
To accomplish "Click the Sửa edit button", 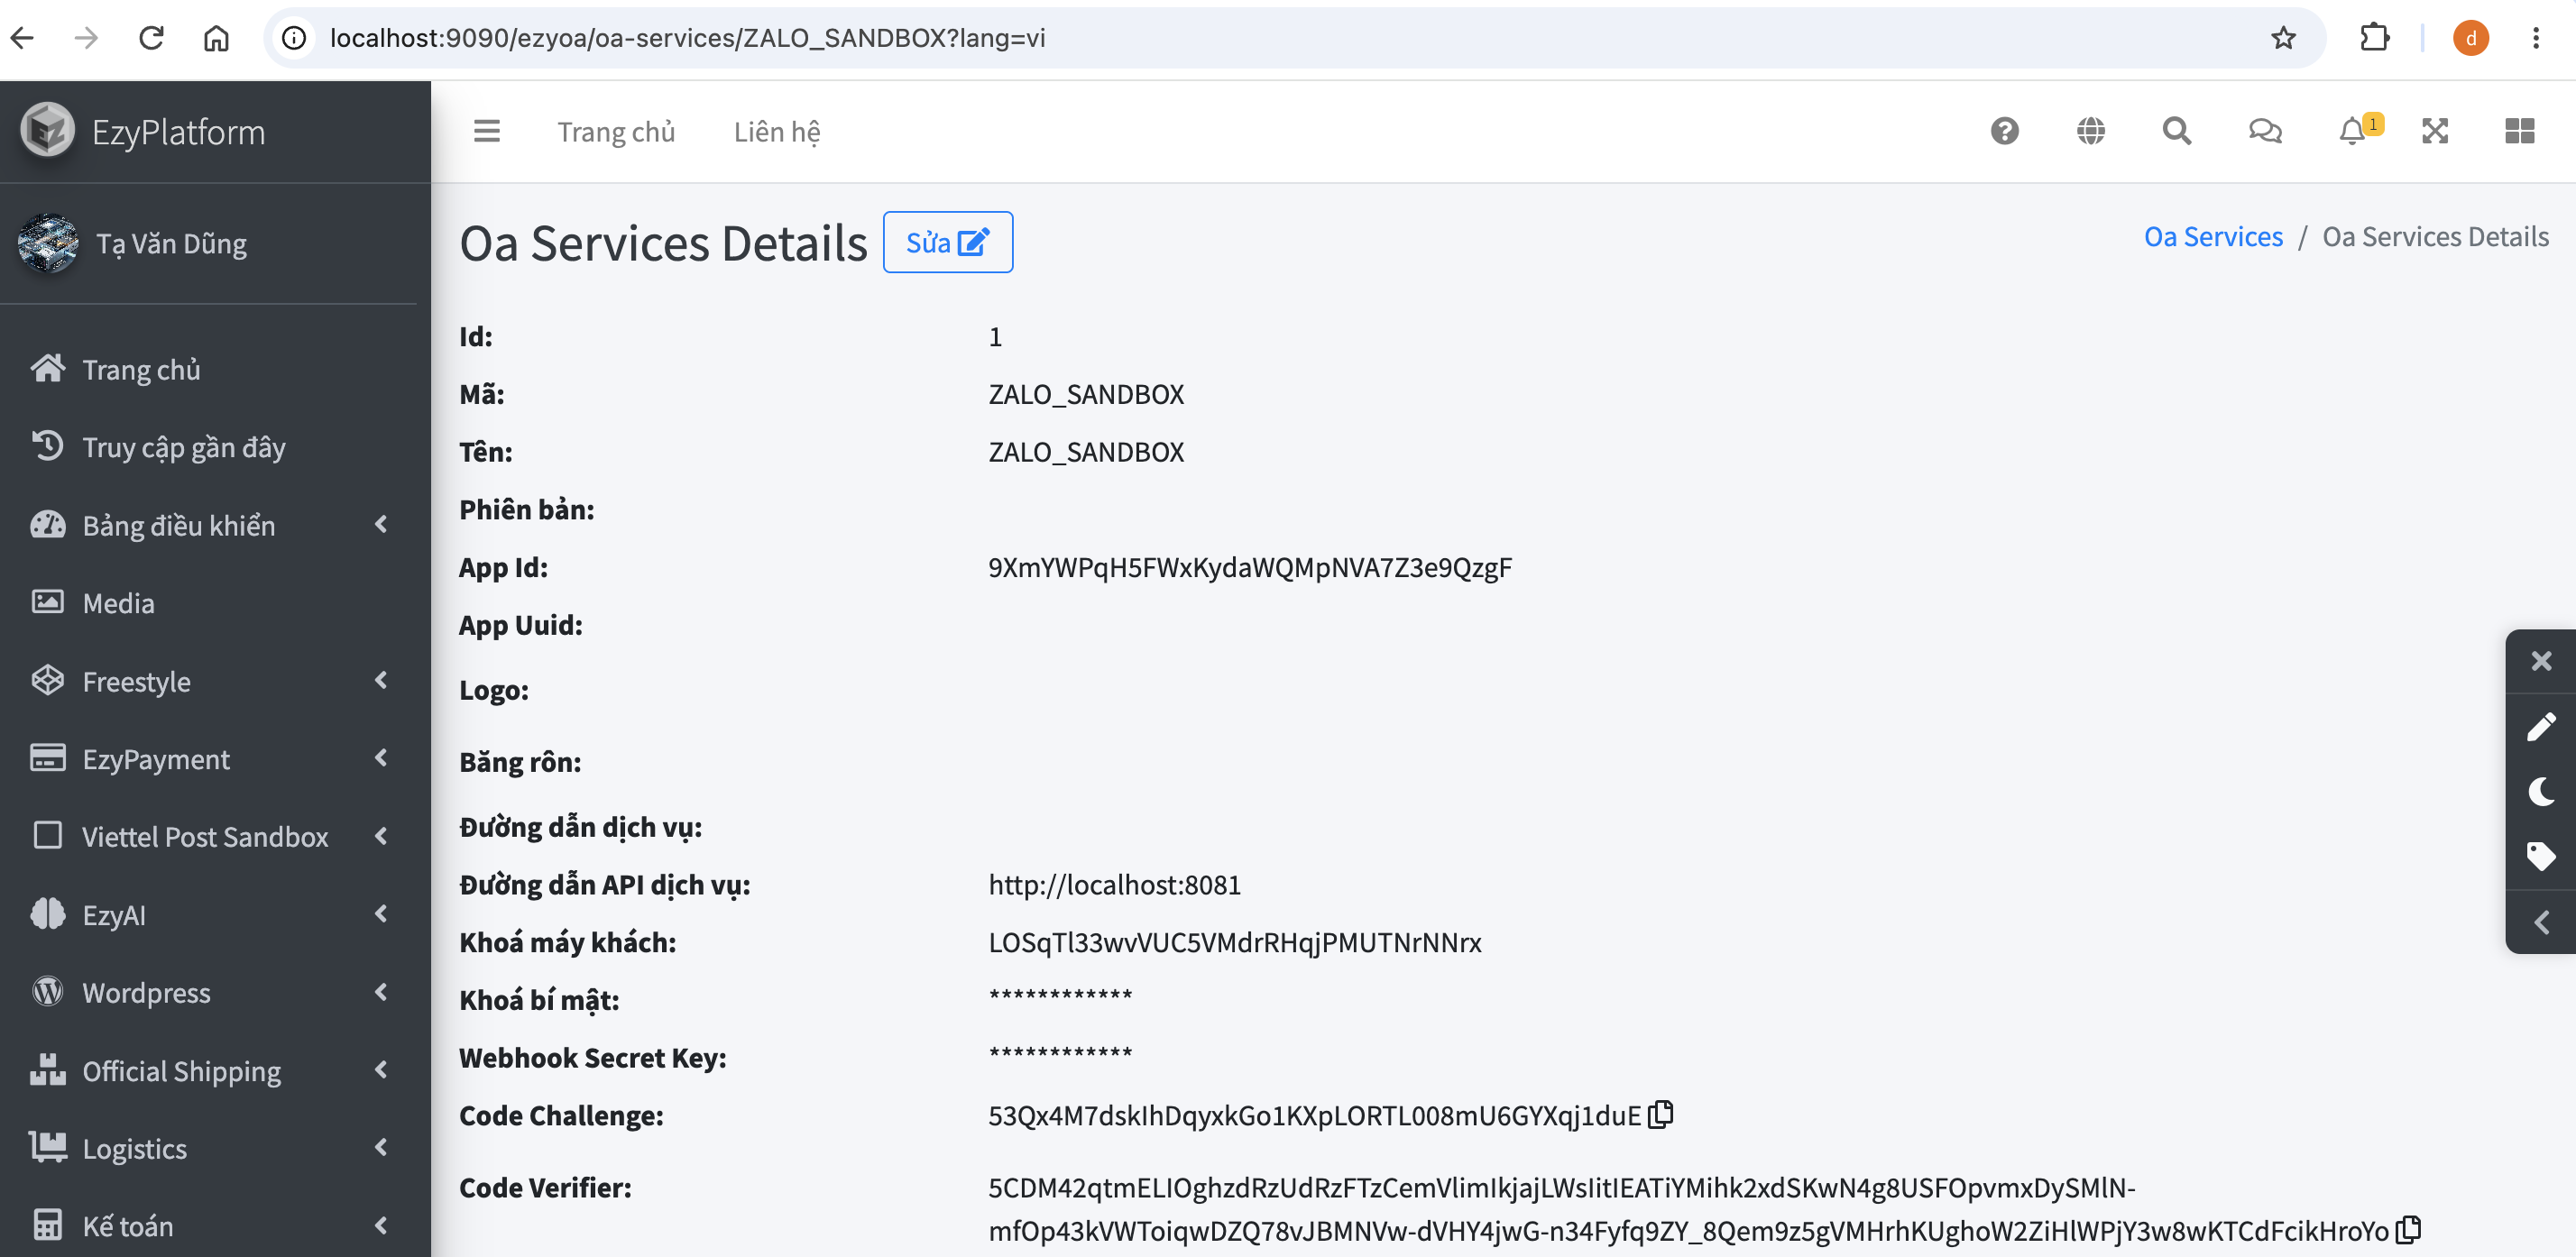I will coord(947,242).
